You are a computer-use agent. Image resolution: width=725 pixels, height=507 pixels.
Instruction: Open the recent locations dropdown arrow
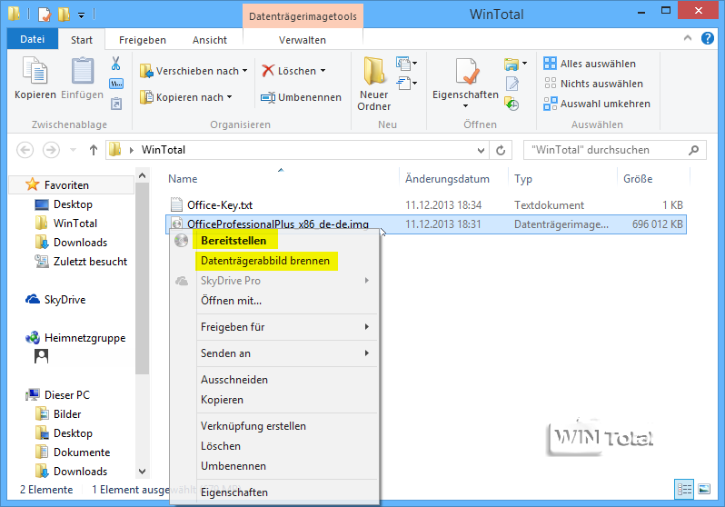[73, 150]
